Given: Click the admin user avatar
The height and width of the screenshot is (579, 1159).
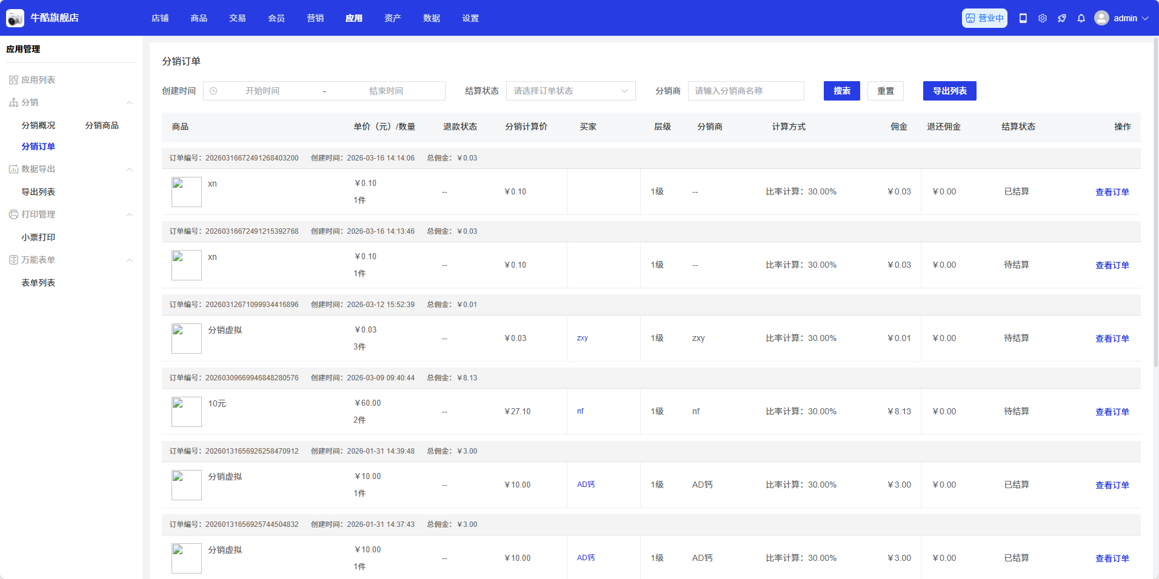Looking at the screenshot, I should pyautogui.click(x=1101, y=18).
